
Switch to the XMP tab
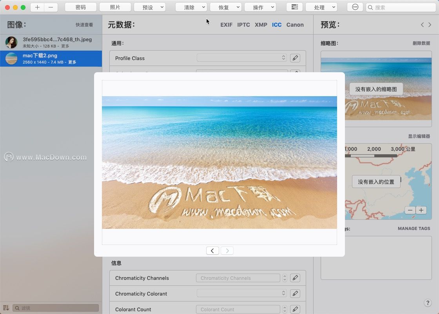pyautogui.click(x=261, y=25)
